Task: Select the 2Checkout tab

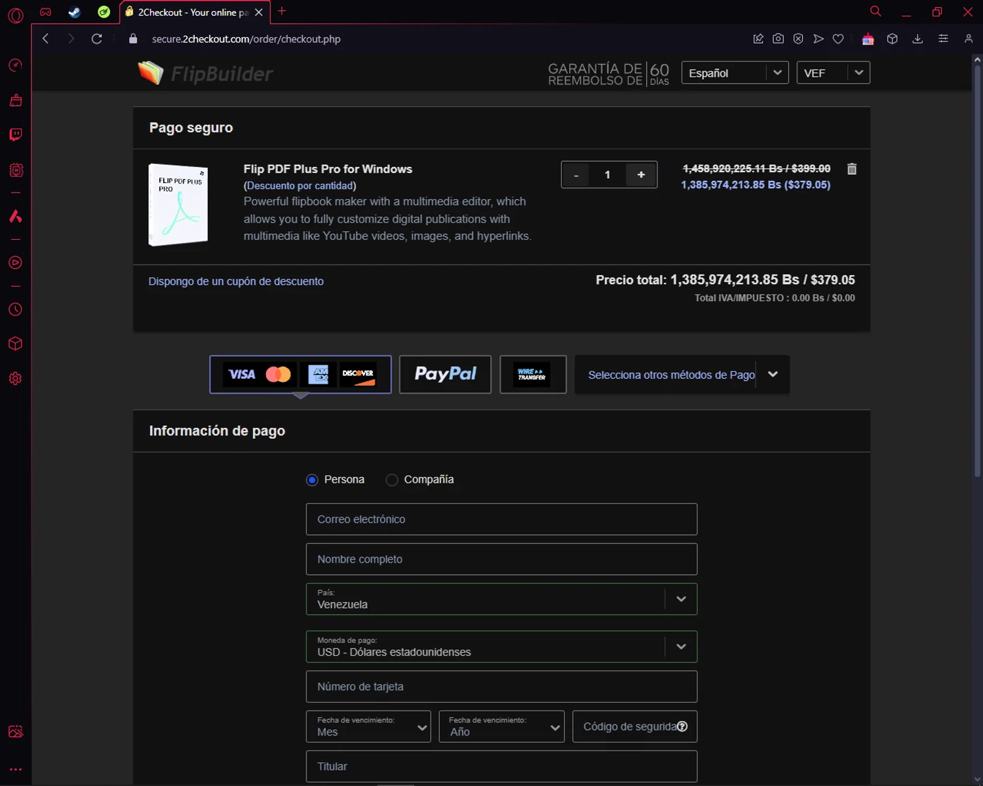Action: click(193, 12)
